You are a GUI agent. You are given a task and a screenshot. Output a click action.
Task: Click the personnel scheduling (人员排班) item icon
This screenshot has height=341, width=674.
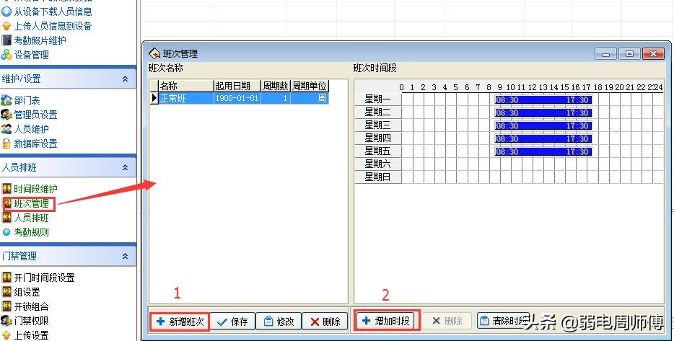(6, 218)
